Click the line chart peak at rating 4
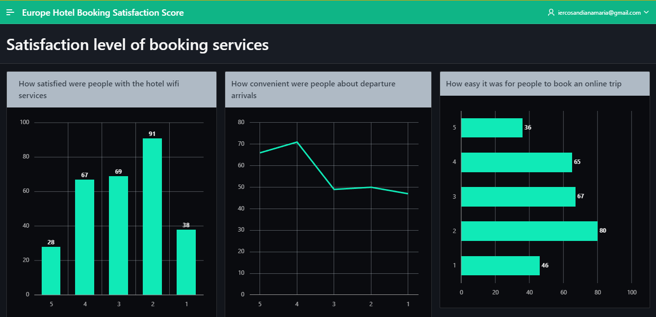This screenshot has height=317, width=656. 297,142
